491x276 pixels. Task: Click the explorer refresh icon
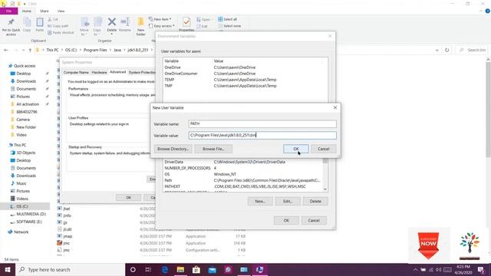(x=447, y=50)
